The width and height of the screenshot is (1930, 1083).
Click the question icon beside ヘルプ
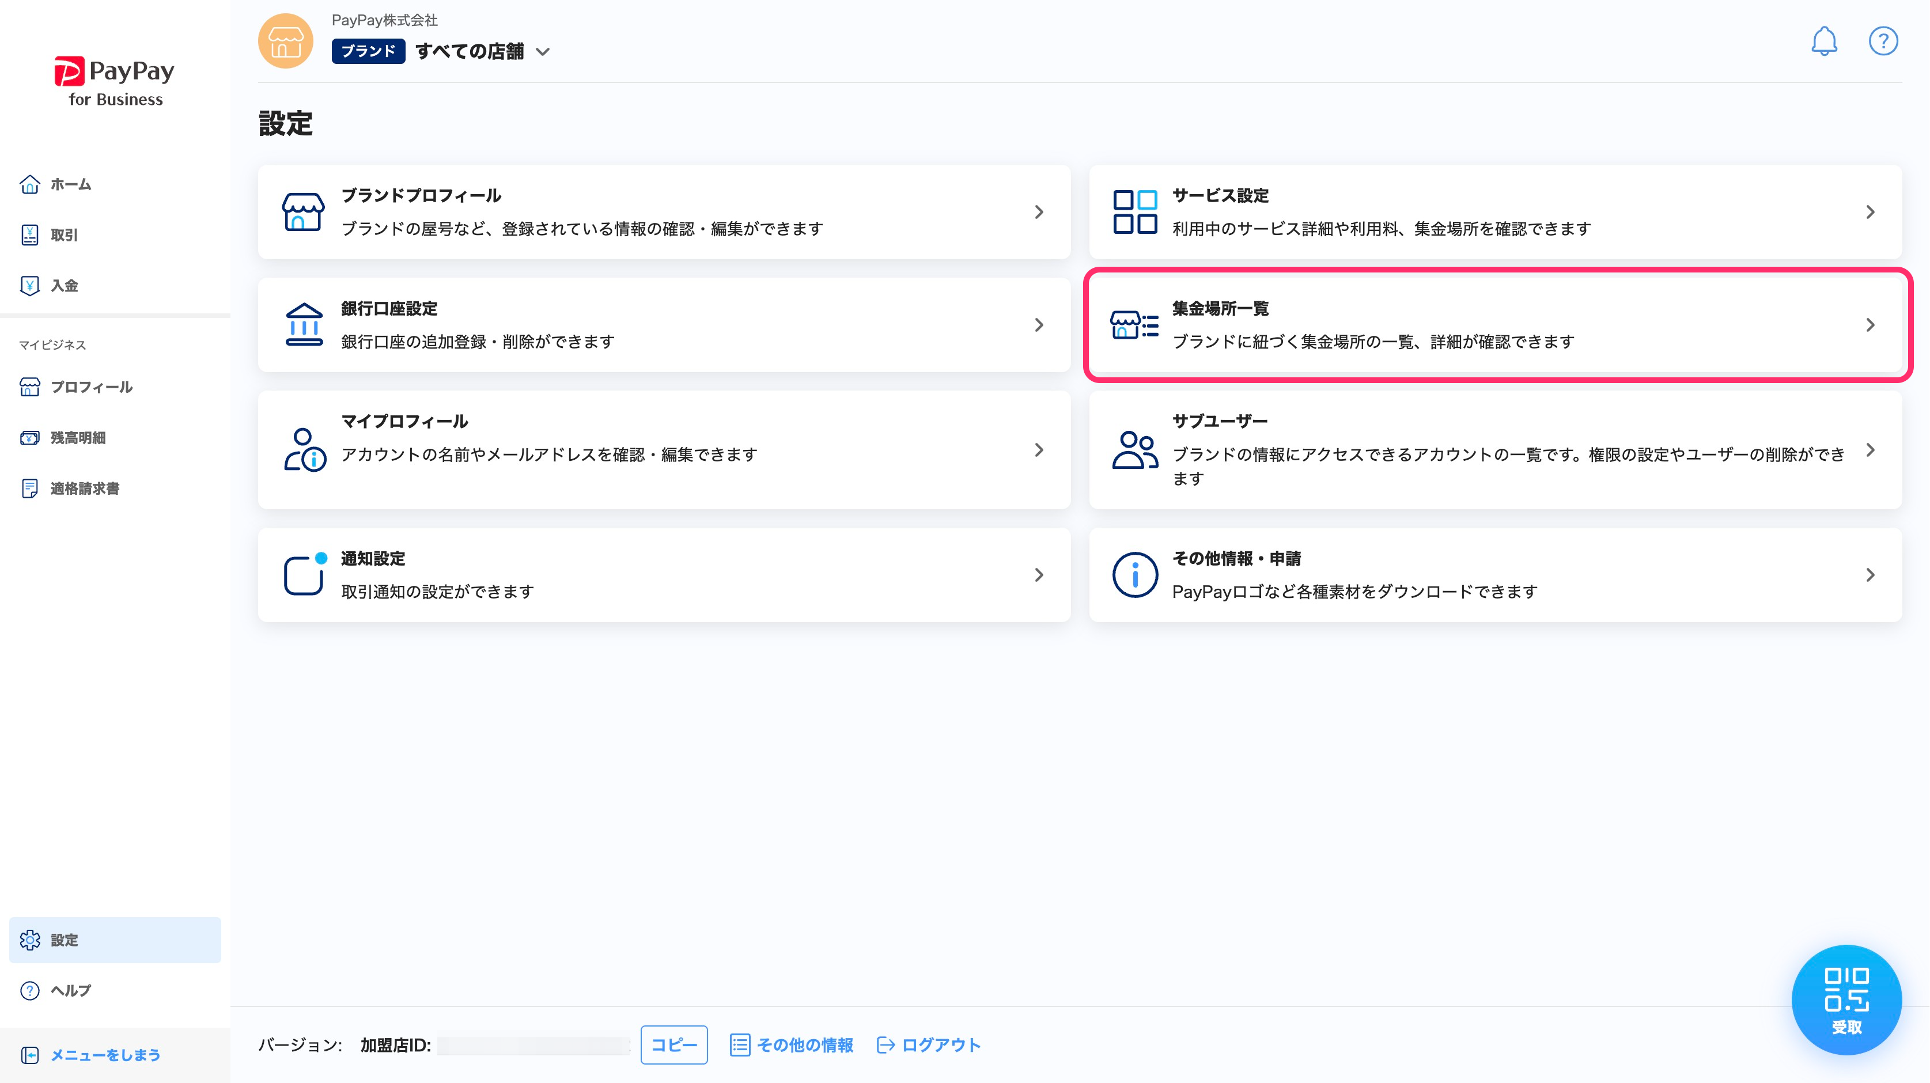(x=30, y=991)
